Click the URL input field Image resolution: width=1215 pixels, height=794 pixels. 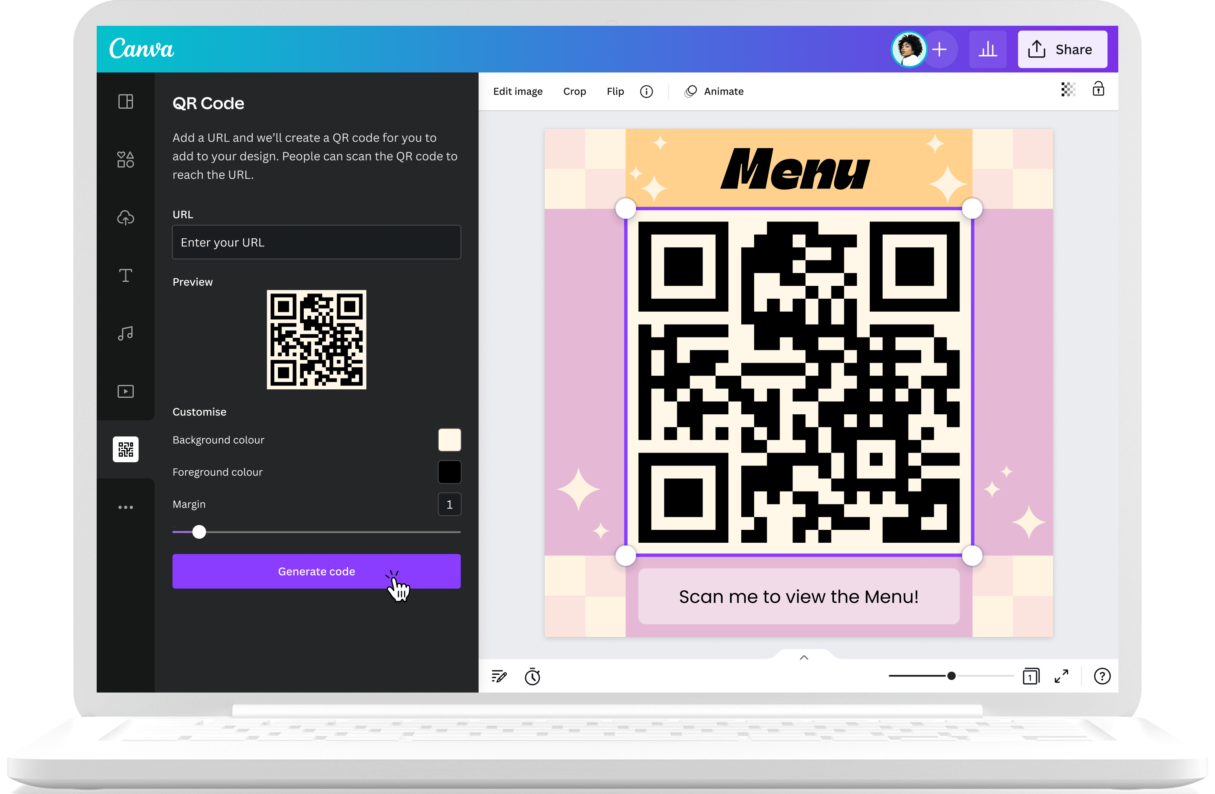(x=315, y=242)
